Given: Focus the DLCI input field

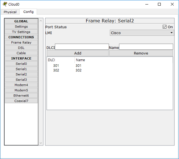Looking at the screenshot, I should pyautogui.click(x=82, y=47).
